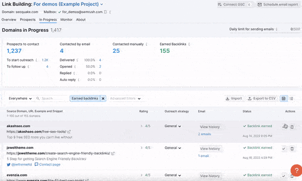302x181 pixels.
Task: Click the 1,237 prospects to contact number
Action: click(x=14, y=51)
